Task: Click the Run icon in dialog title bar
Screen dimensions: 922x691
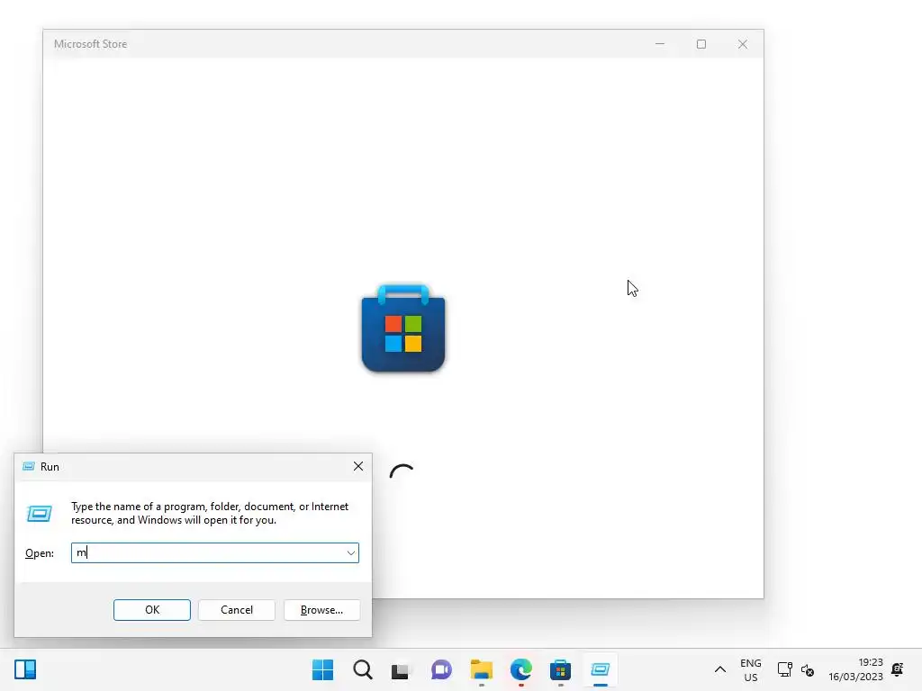Action: coord(28,467)
